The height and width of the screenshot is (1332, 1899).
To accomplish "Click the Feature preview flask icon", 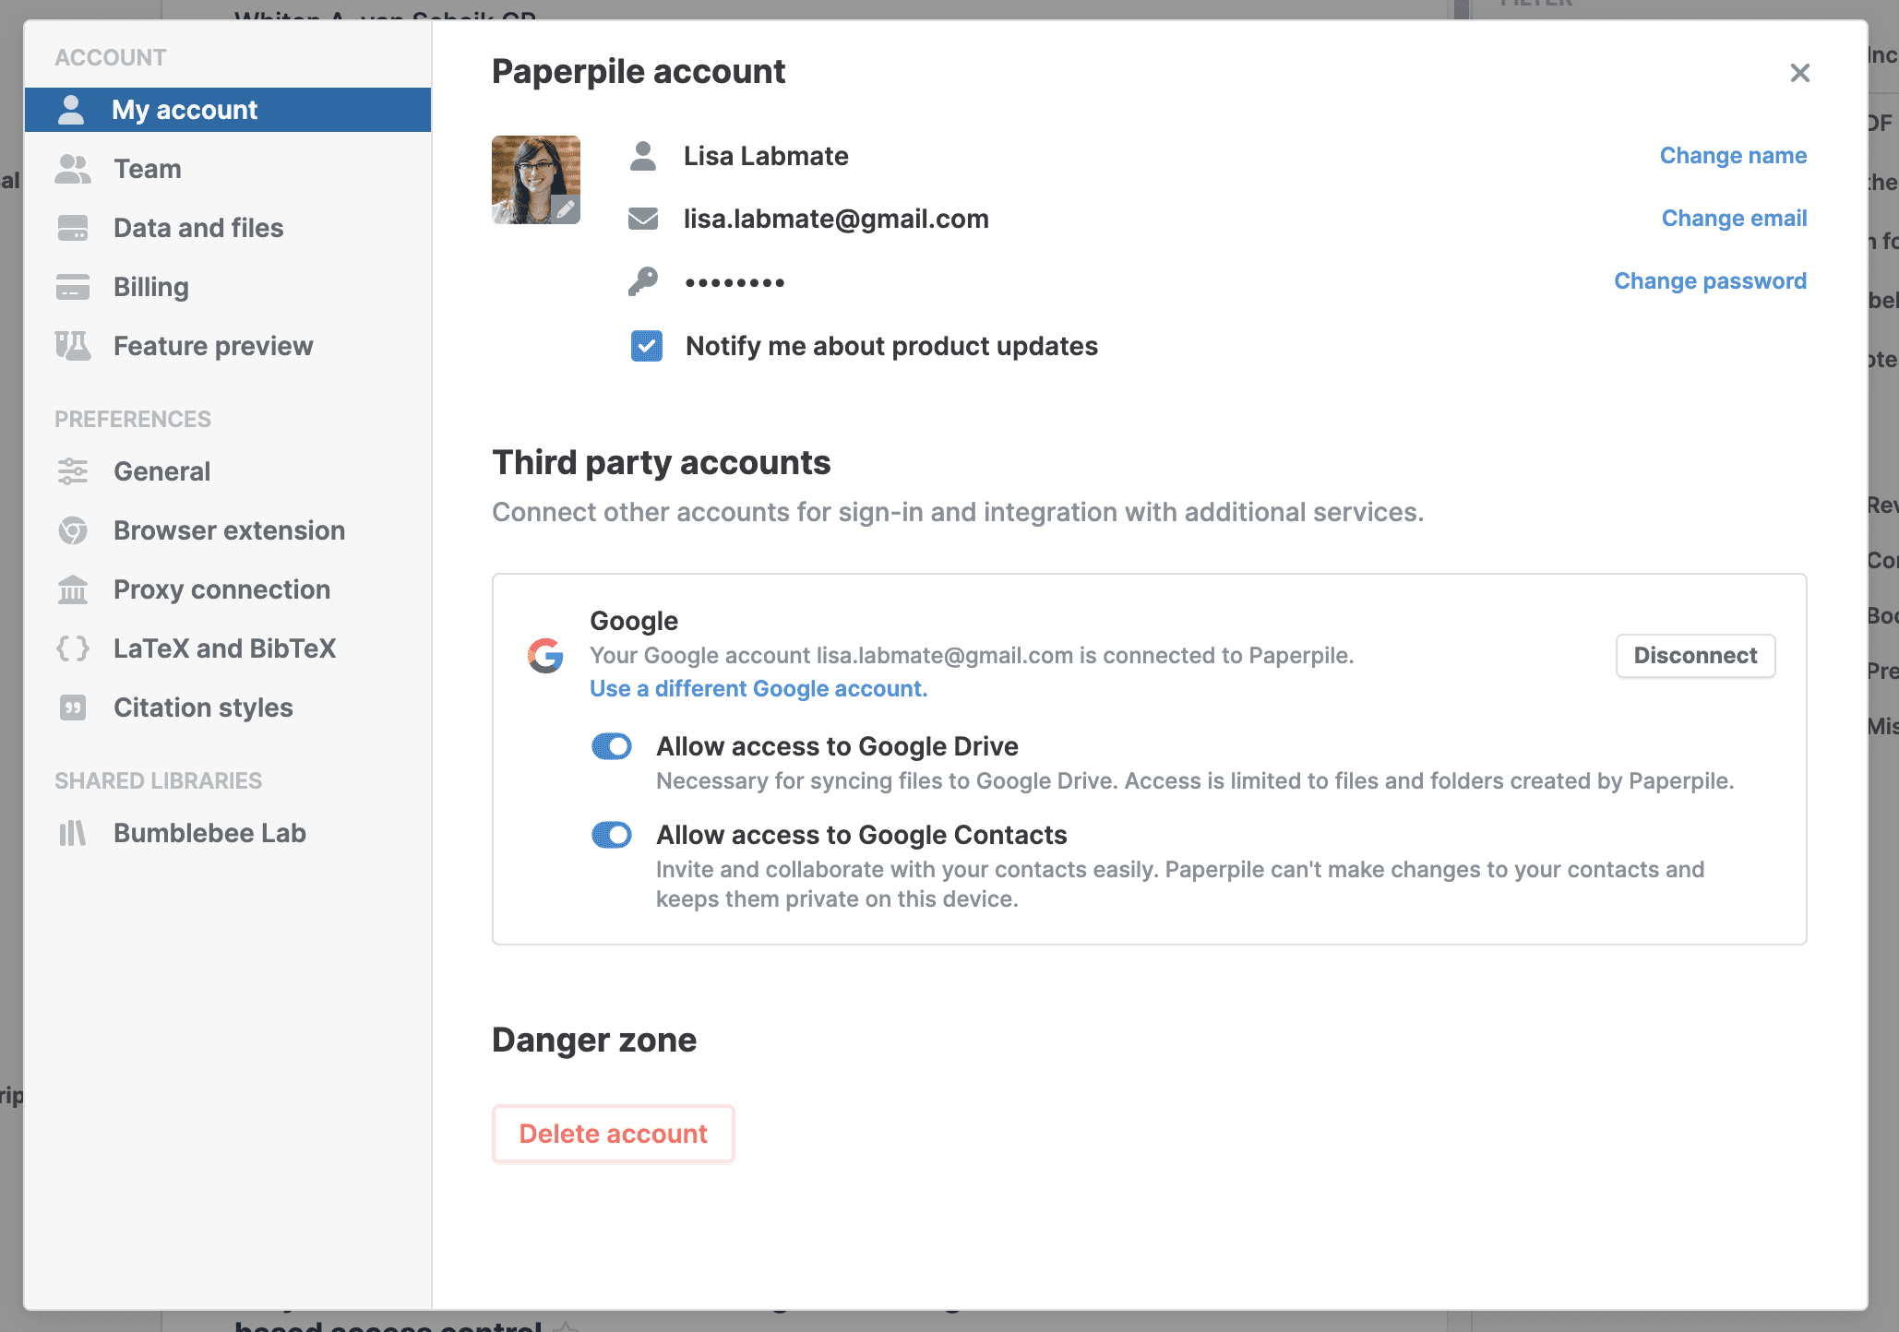I will (x=73, y=346).
